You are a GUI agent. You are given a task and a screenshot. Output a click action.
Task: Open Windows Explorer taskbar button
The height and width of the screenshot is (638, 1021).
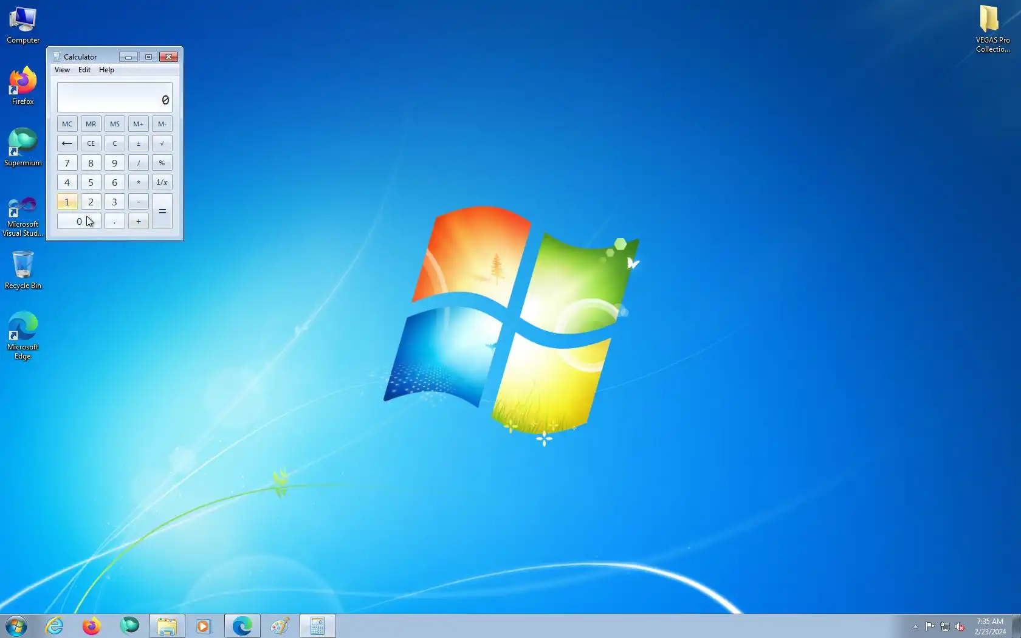click(x=167, y=626)
